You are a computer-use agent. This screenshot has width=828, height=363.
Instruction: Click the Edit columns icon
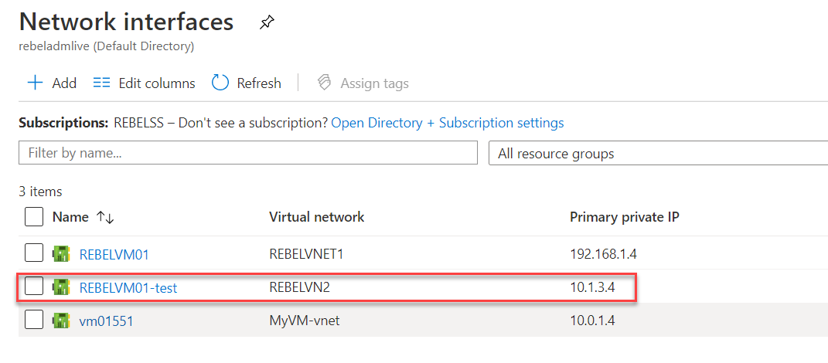click(x=101, y=83)
